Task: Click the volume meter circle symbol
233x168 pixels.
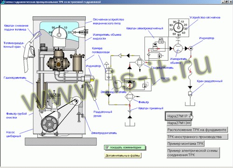Action: (178, 48)
